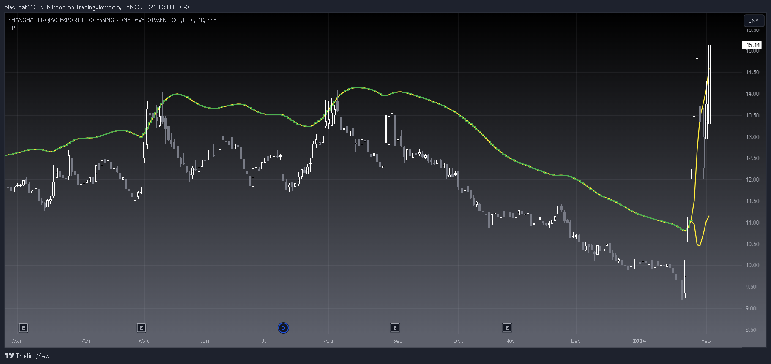Click the 14.00 price axis label

[x=752, y=94]
